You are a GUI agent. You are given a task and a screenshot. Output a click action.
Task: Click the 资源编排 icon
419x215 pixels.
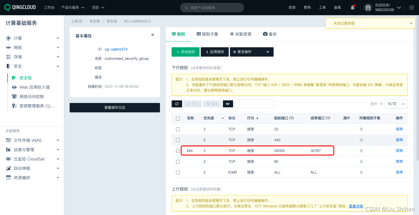tap(8, 178)
